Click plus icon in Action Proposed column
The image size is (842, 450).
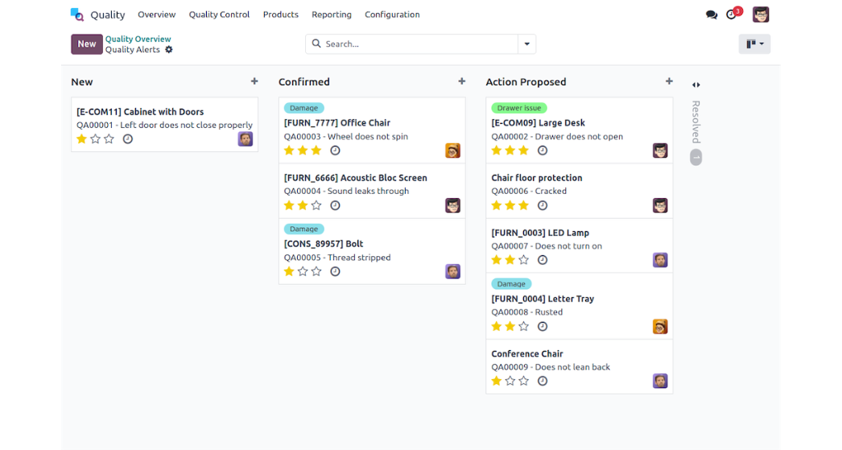pos(669,81)
